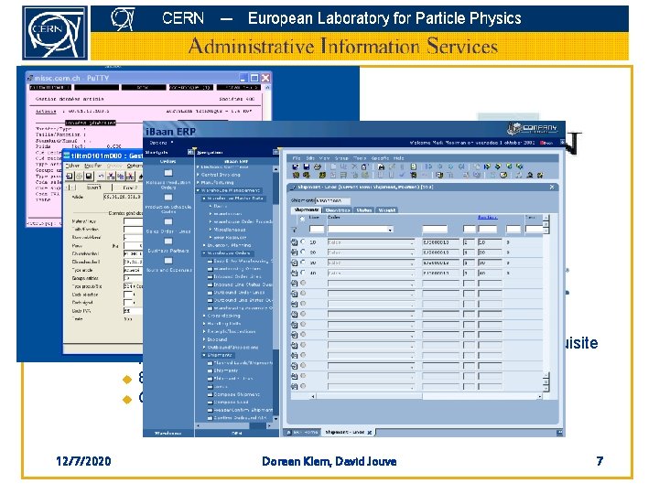659x494 pixels.
Task: Open the Tools menu in iBaan session
Action: coord(360,158)
